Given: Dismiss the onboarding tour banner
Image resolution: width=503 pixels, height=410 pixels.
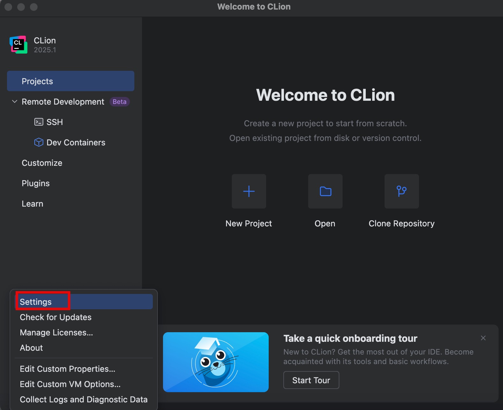Looking at the screenshot, I should coord(483,338).
